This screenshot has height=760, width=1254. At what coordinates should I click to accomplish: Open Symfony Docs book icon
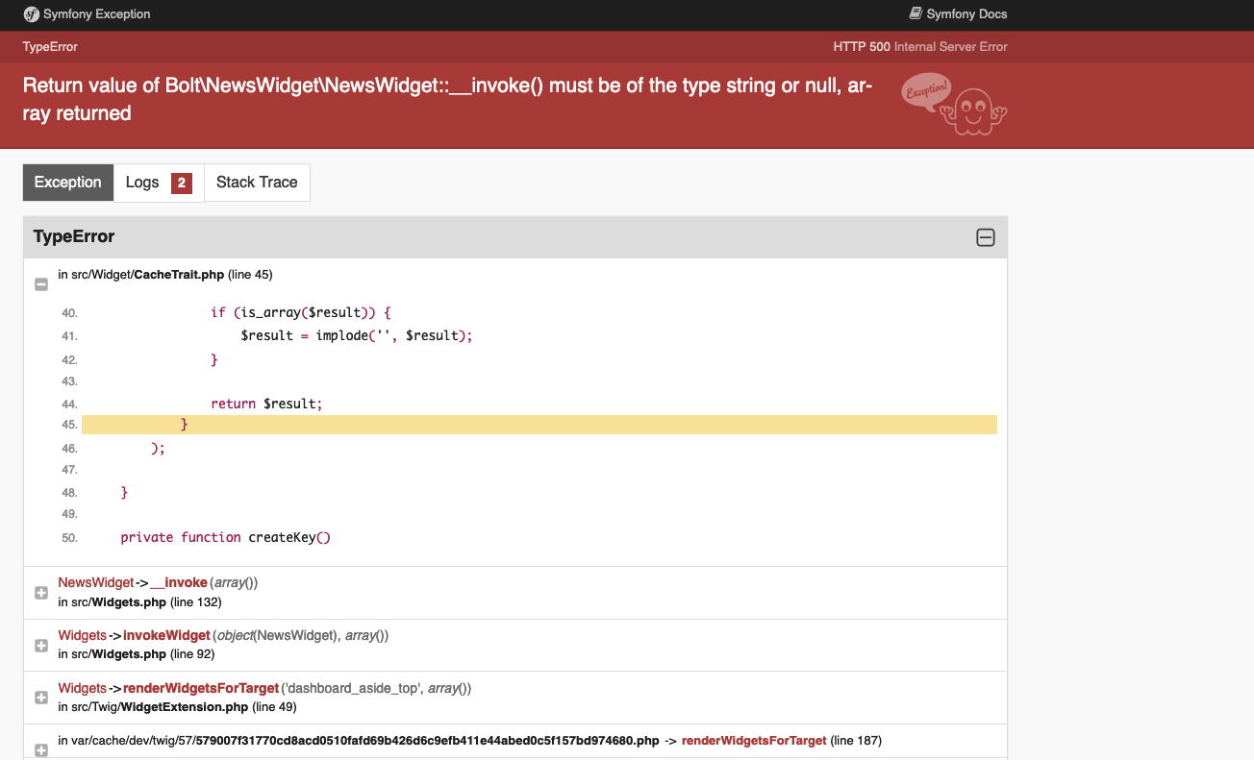click(x=915, y=13)
